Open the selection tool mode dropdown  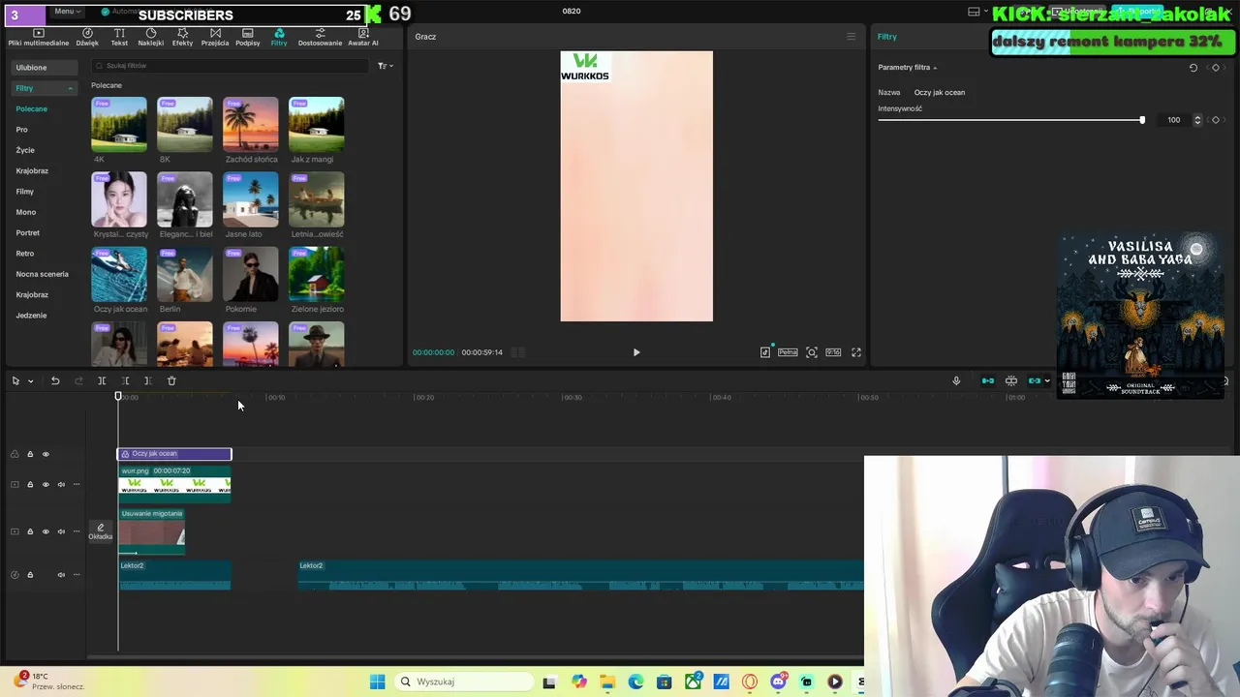pyautogui.click(x=30, y=381)
